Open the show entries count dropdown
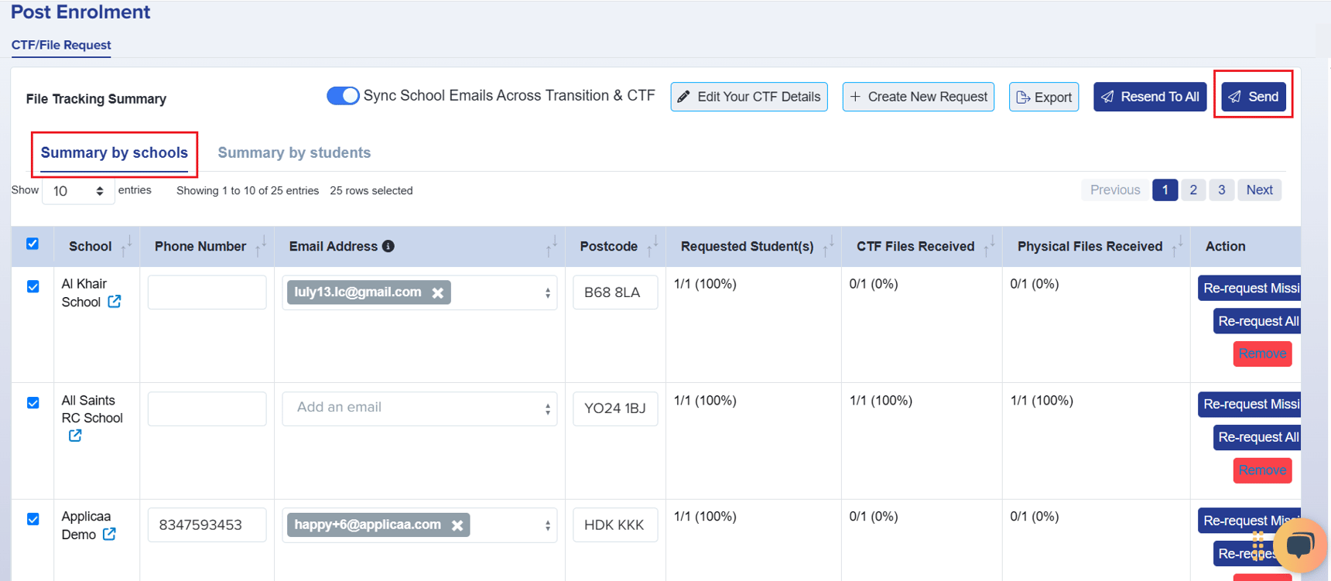The image size is (1331, 581). [x=78, y=191]
